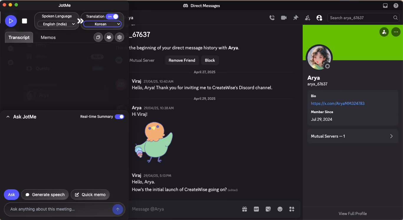
Task: Click the 'Hello, Arya! Thank you for inviting me' message
Action: (x=202, y=88)
